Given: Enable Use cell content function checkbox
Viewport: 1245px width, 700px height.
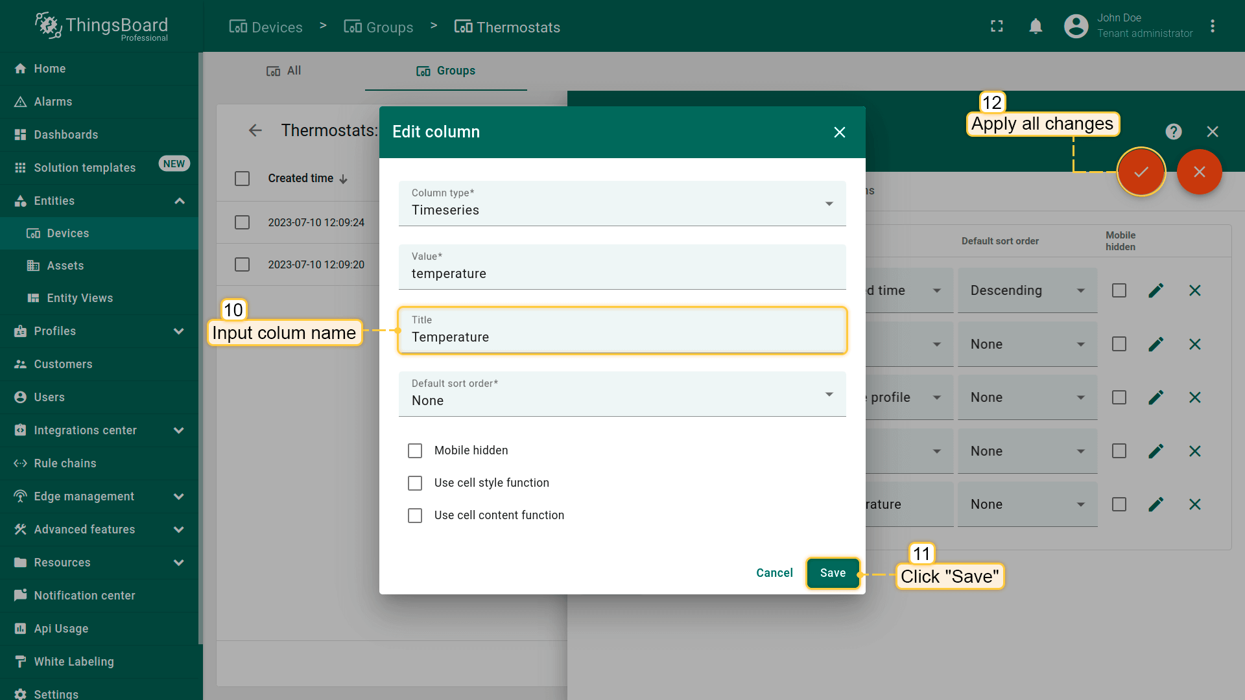Looking at the screenshot, I should pyautogui.click(x=415, y=515).
